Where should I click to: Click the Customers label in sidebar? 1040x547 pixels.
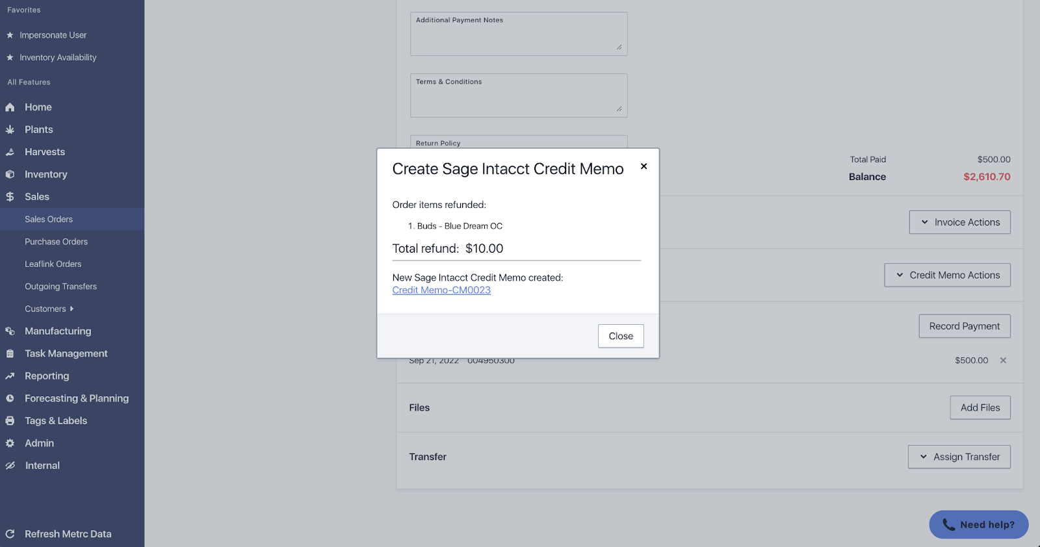pos(45,309)
